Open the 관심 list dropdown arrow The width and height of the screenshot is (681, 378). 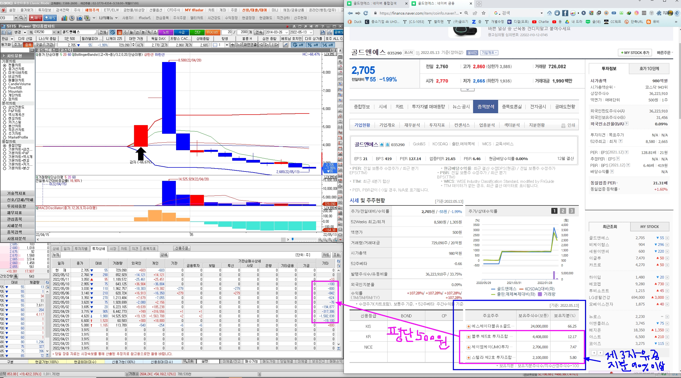[x=12, y=39]
